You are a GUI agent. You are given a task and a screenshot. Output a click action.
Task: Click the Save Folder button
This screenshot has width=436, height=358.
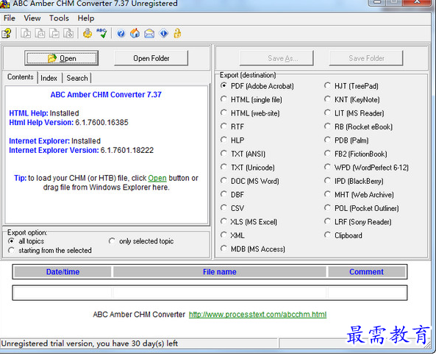[366, 58]
